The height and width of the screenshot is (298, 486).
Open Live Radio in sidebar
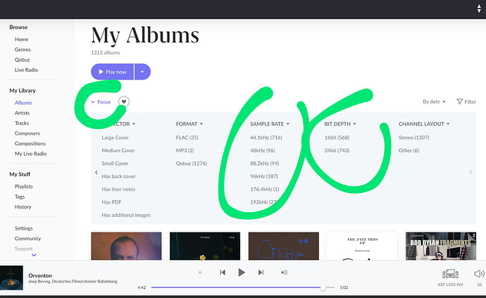[26, 70]
